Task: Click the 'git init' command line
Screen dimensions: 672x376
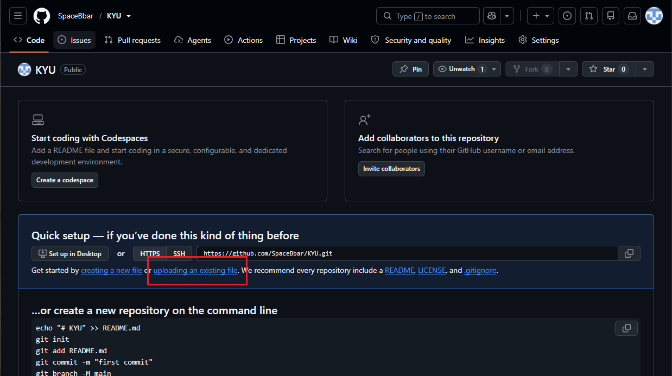Action: [x=53, y=339]
